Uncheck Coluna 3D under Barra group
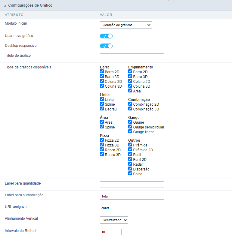 pos(102,86)
